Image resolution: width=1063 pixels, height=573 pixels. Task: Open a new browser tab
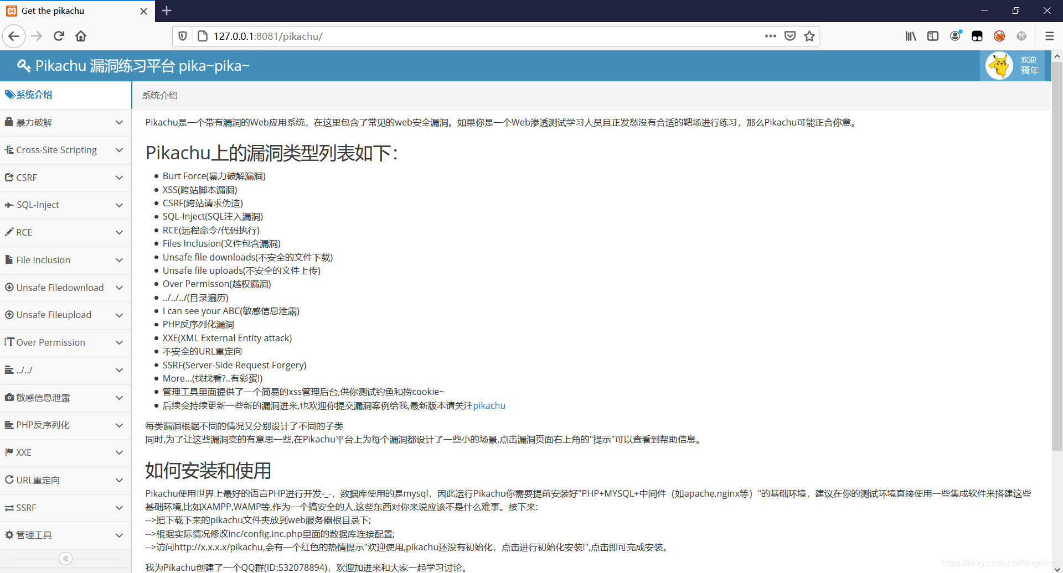[167, 11]
